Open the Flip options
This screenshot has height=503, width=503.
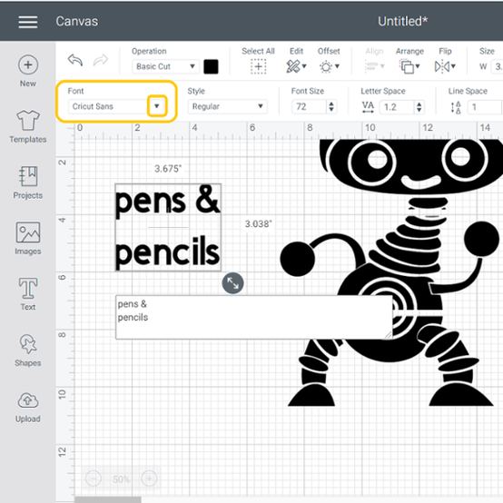[x=445, y=66]
